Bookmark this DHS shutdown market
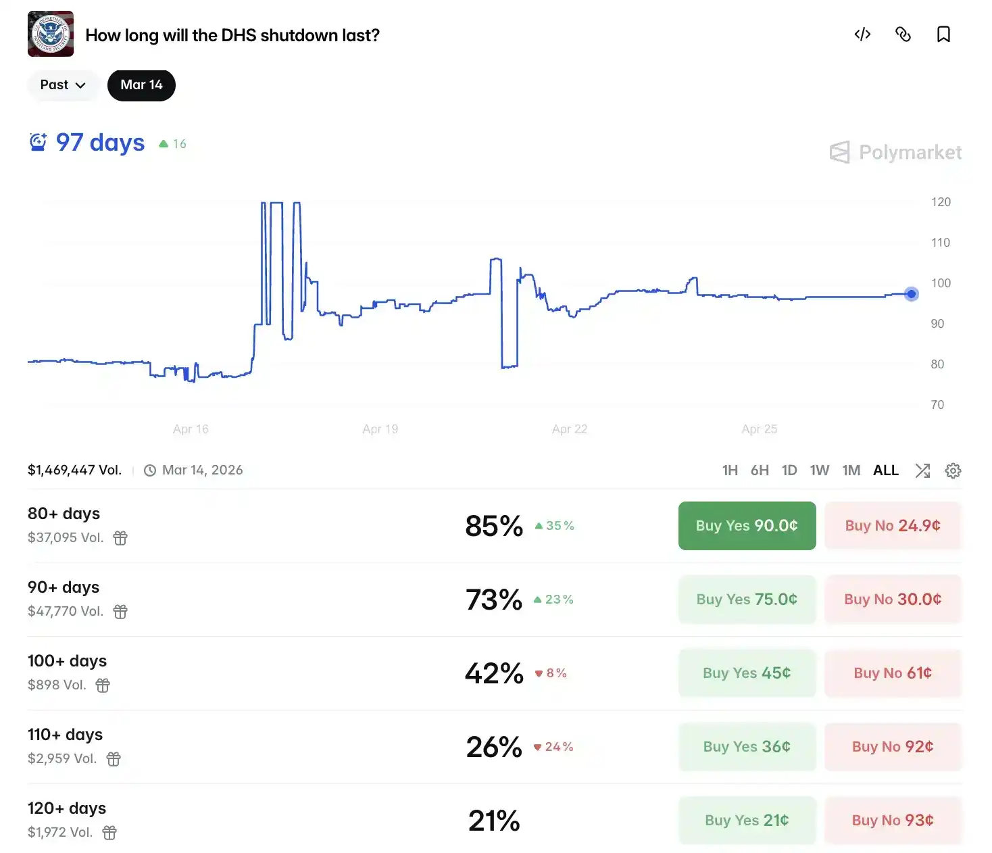The width and height of the screenshot is (992, 853). 943,34
